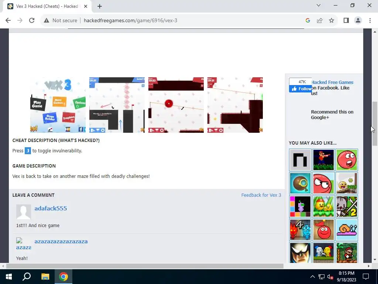378x284 pixels.
Task: Open the surprised red ball game on green
Action: tap(347, 160)
